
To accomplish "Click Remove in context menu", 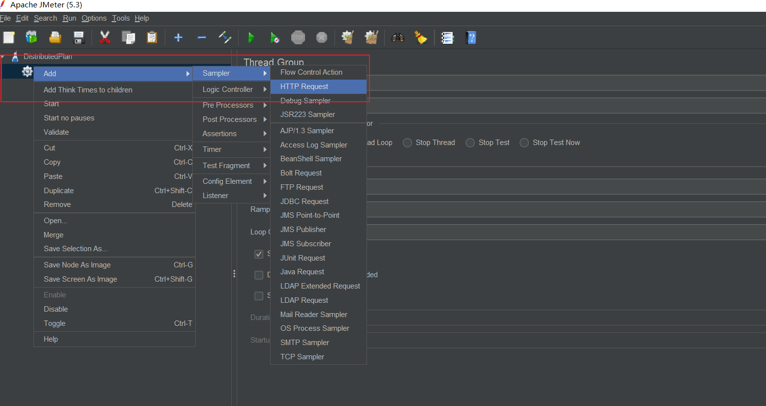I will [114, 204].
